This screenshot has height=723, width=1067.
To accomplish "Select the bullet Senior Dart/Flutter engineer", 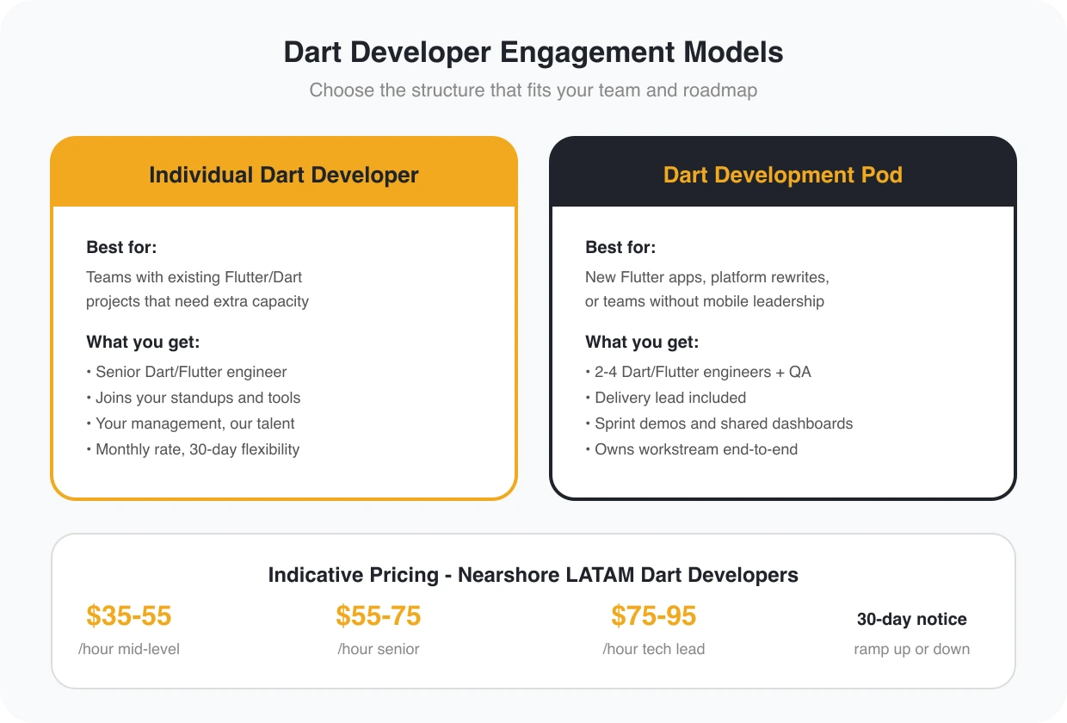I will click(x=186, y=372).
